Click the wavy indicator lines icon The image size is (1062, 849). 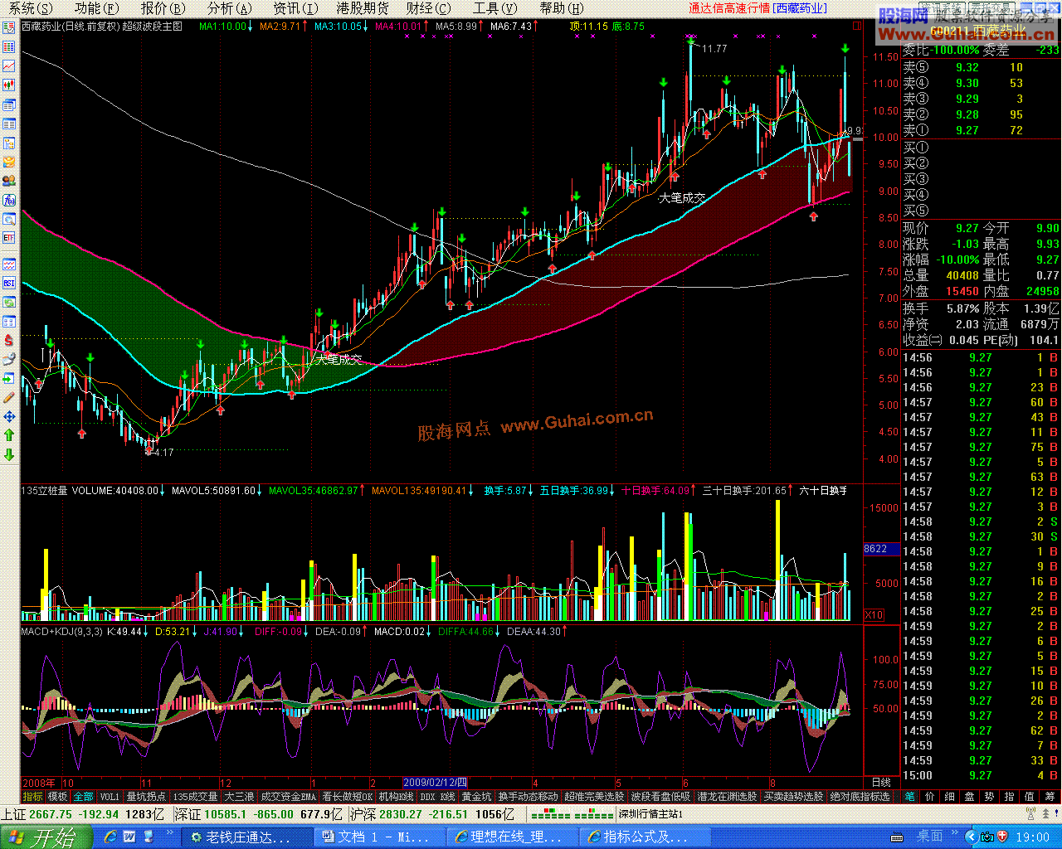[x=9, y=264]
